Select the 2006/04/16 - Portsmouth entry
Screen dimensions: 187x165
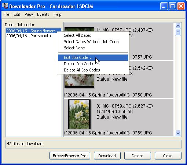coord(29,36)
